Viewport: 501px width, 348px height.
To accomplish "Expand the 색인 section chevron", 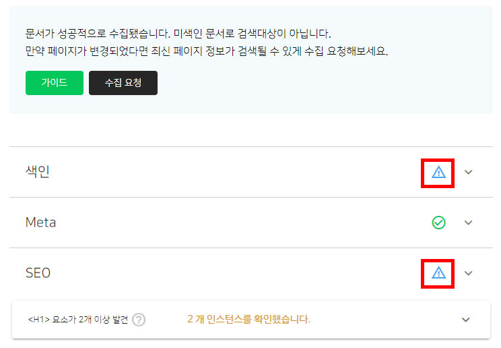I will tap(468, 172).
